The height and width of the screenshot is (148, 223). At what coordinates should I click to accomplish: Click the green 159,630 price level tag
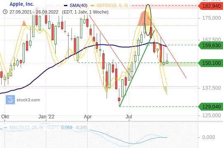click(211, 46)
